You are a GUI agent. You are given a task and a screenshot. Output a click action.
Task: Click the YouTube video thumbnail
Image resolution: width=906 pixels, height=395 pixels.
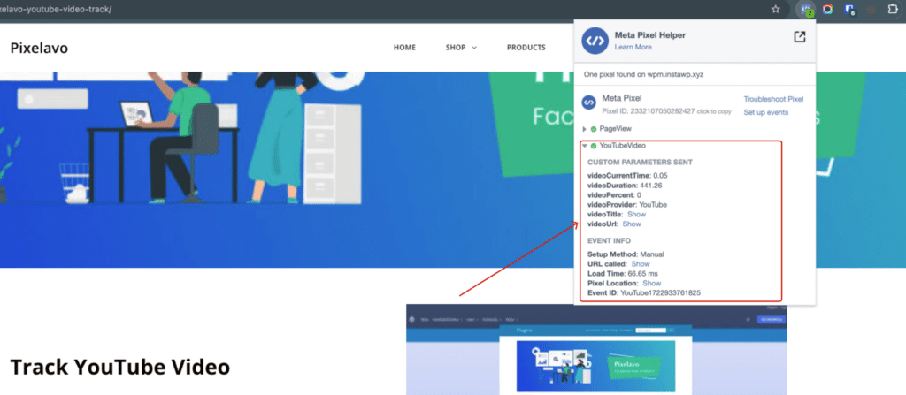[595, 349]
